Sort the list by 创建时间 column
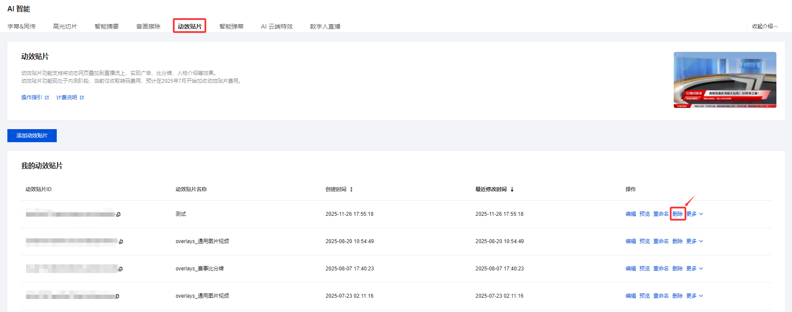 (x=351, y=189)
